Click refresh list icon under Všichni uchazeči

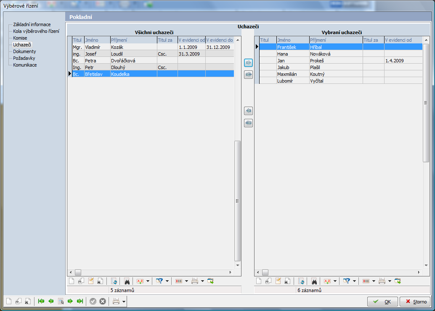pos(114,281)
